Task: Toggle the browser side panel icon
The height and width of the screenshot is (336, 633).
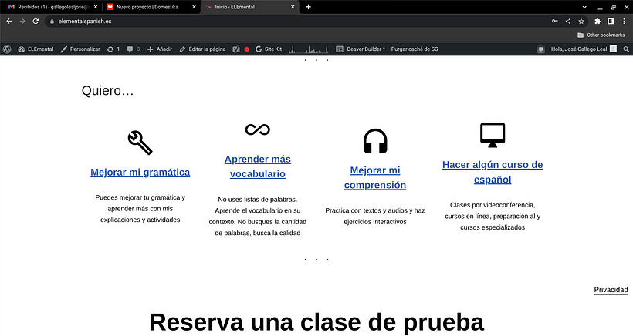Action: click(611, 22)
